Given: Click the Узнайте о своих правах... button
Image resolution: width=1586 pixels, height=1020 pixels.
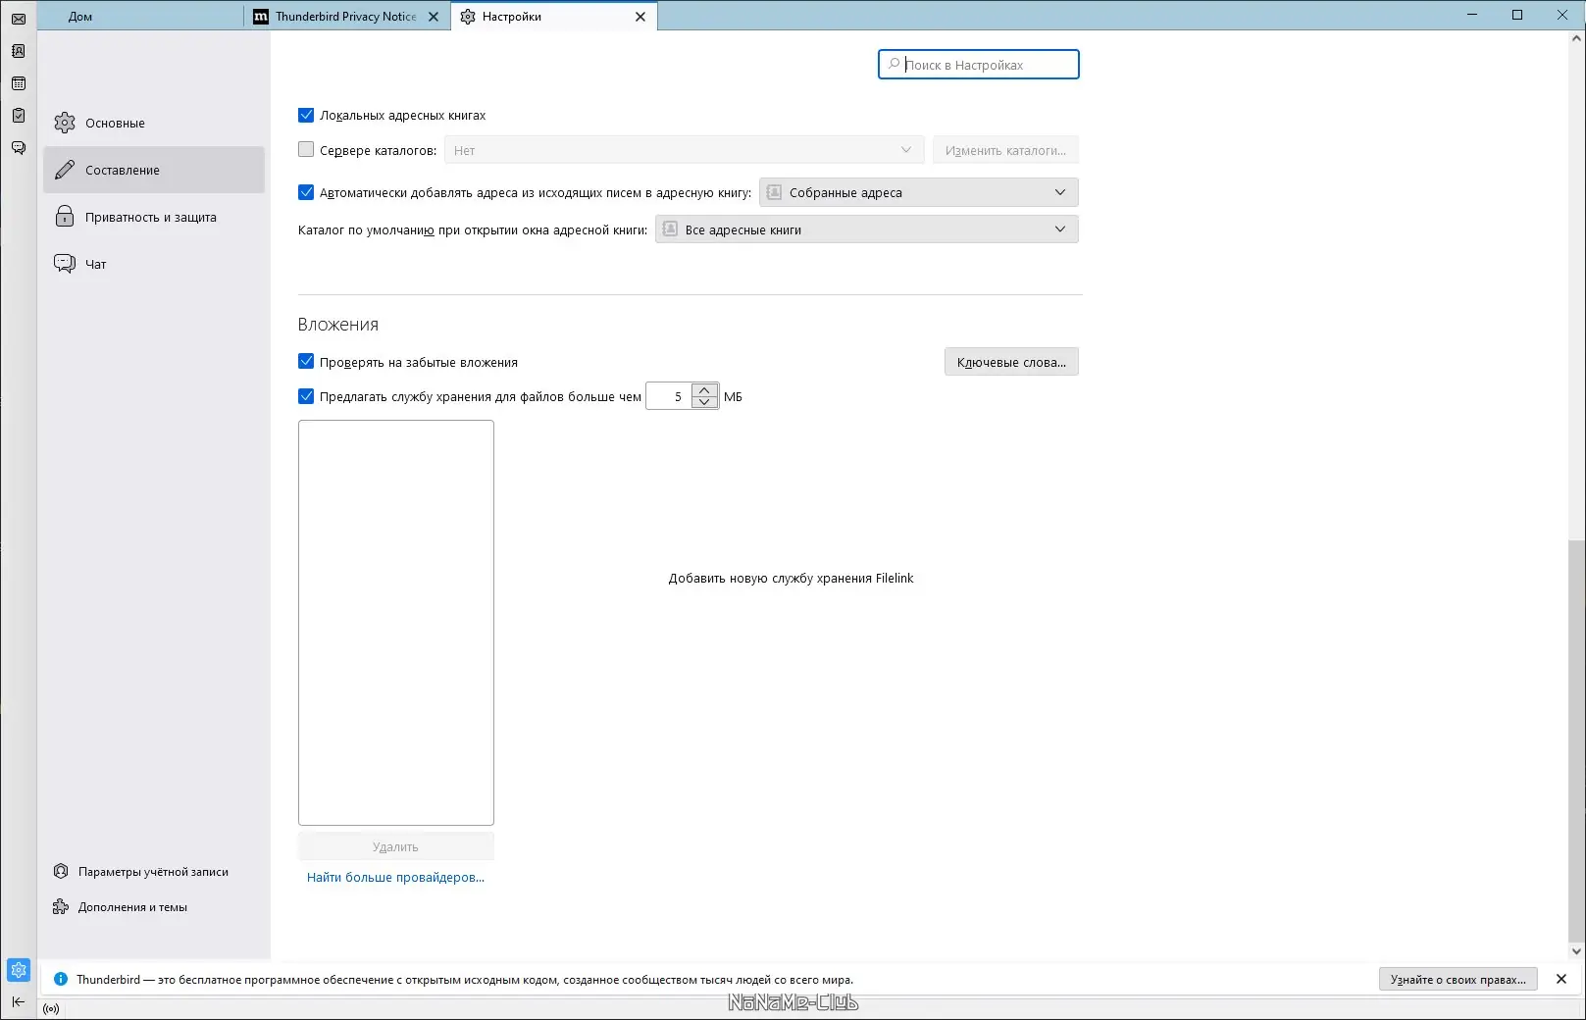Looking at the screenshot, I should point(1458,979).
